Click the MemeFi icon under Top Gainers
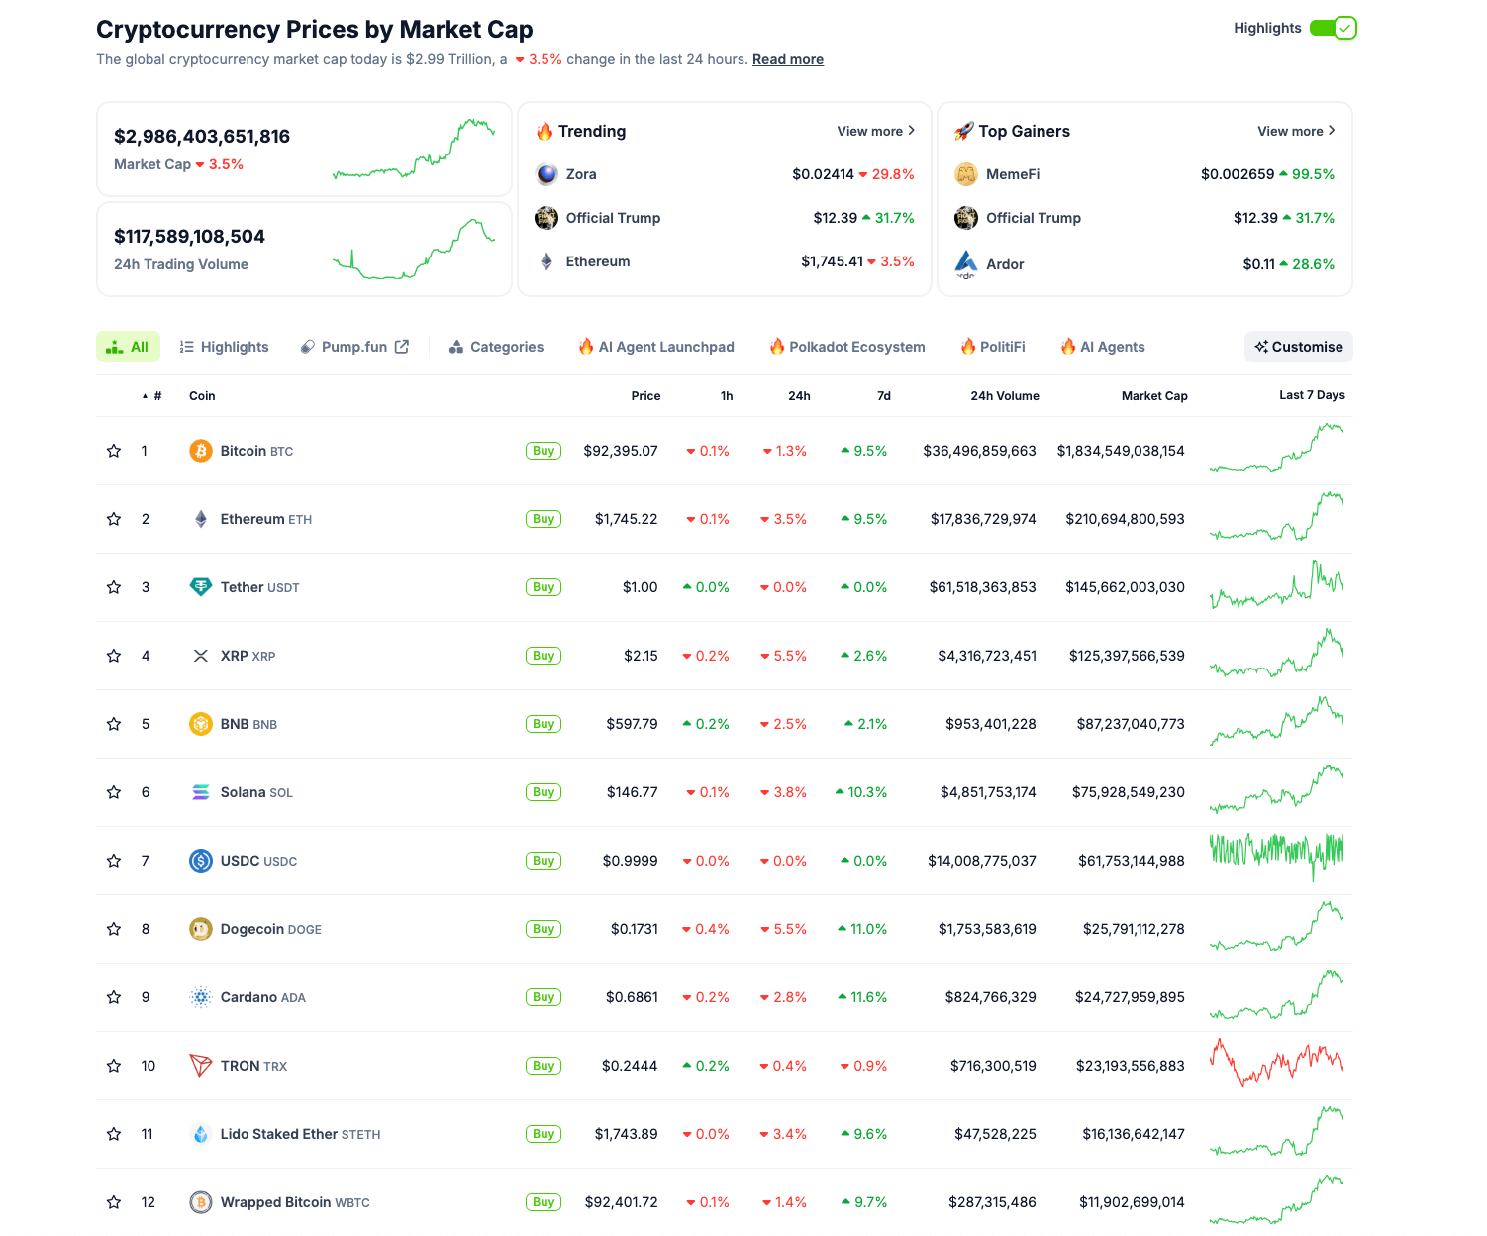 pyautogui.click(x=965, y=174)
